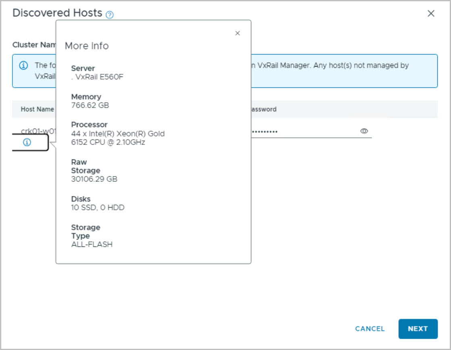Close the Discovered Hosts dialog

pos(431,13)
